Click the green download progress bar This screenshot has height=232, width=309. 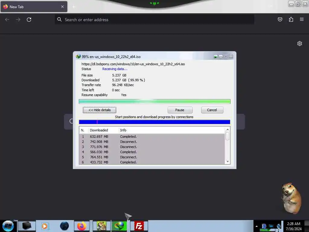[154, 101]
